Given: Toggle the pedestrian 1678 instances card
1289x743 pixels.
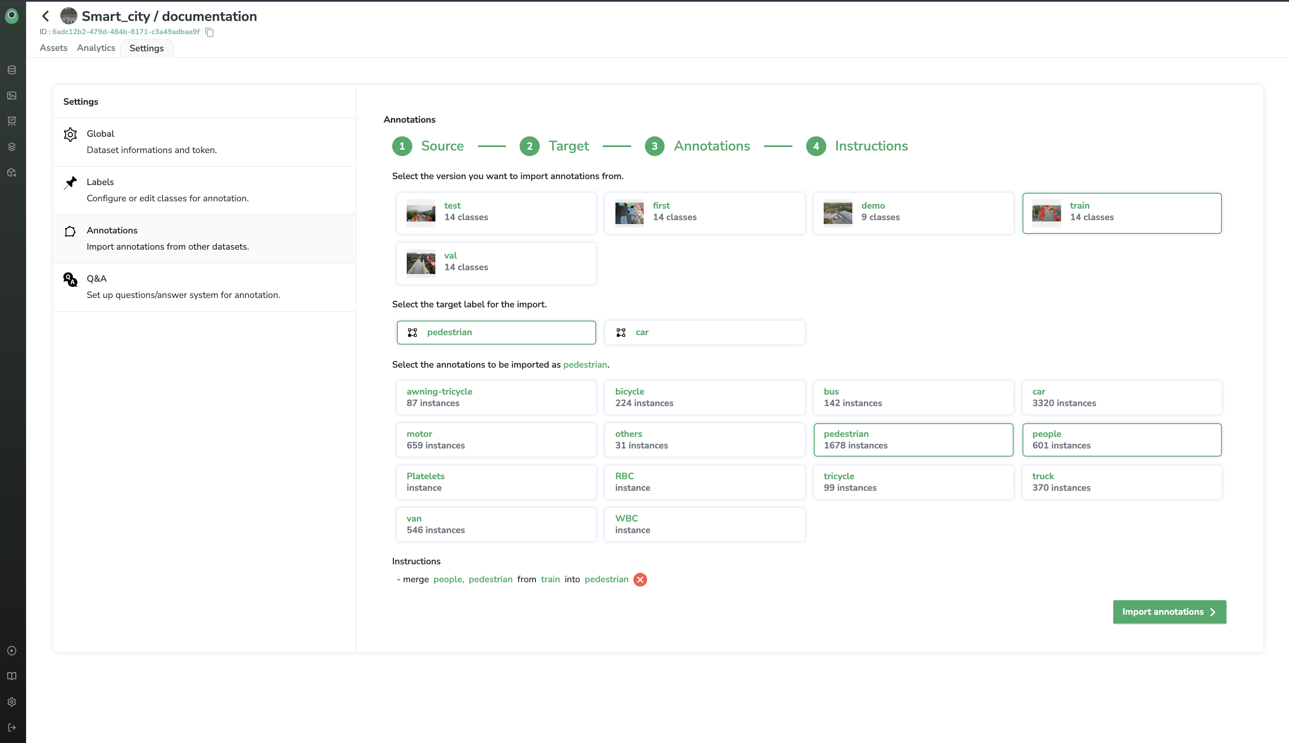Looking at the screenshot, I should [x=913, y=439].
